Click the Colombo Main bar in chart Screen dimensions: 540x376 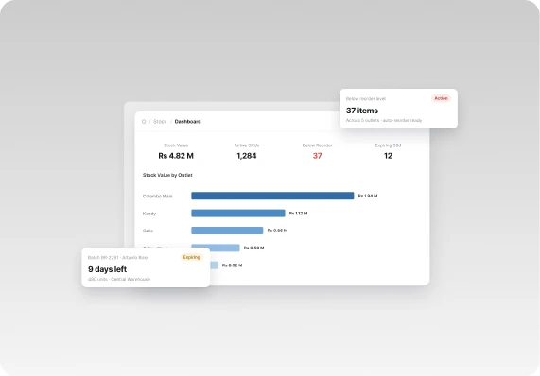[272, 196]
